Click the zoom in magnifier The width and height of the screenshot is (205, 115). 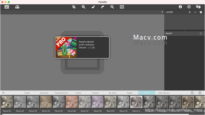pos(83,7)
